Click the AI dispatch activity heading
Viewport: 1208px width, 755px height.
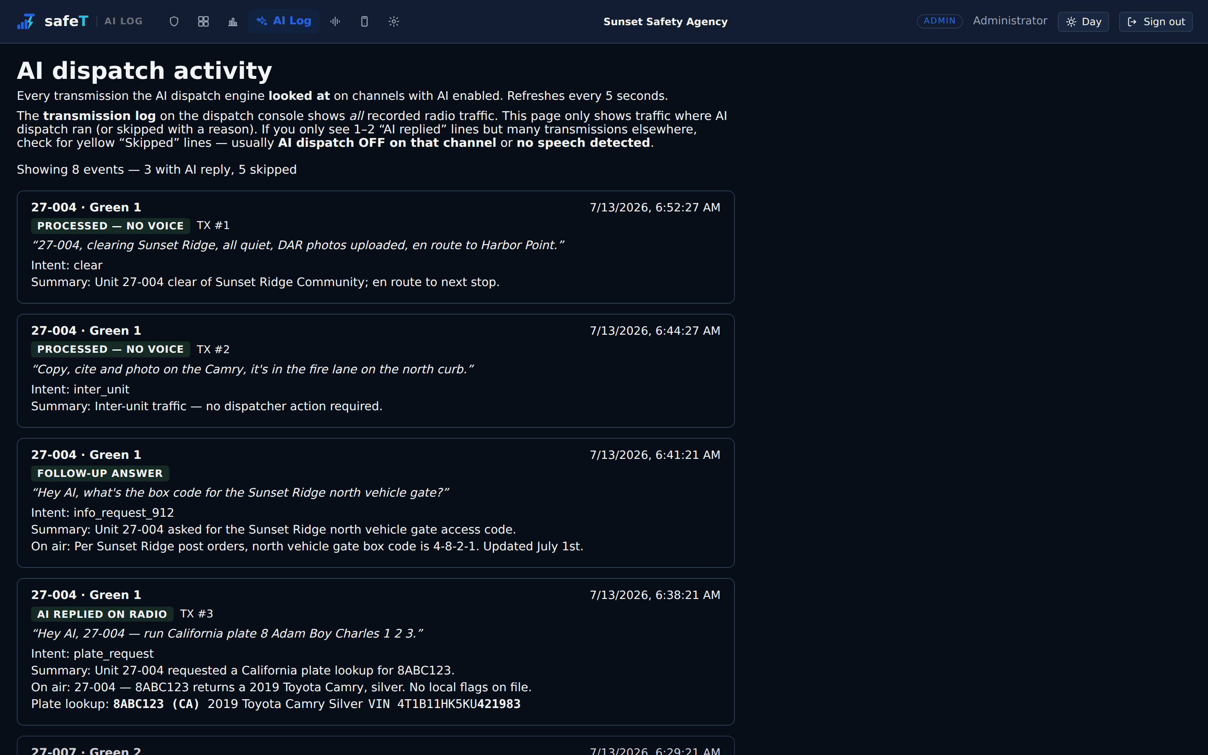(145, 70)
